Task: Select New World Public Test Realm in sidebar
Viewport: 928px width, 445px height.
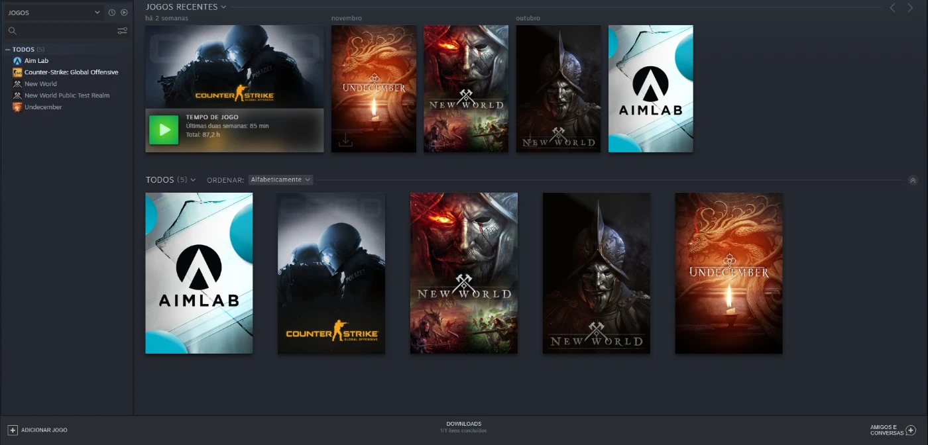Action: (x=67, y=95)
